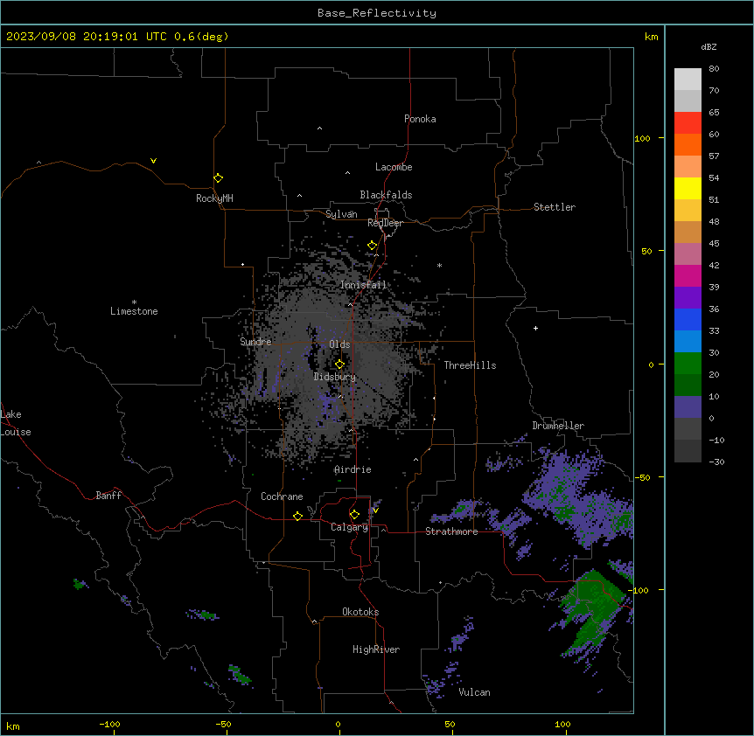Click the Base_Reflectivity title text

377,13
